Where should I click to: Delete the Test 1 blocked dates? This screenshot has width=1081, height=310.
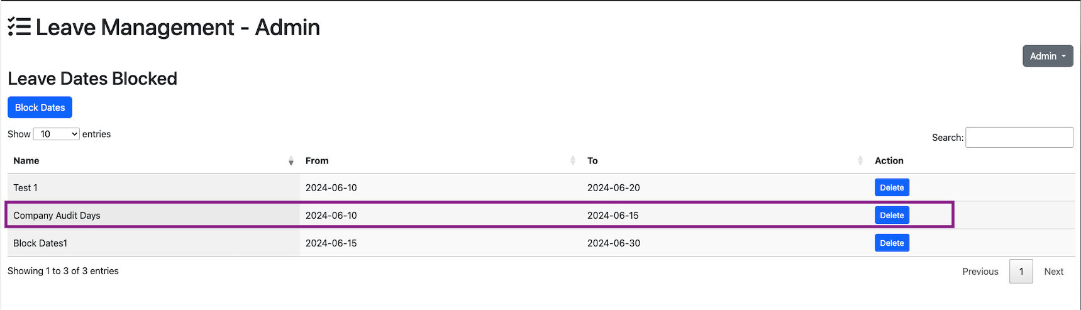coord(891,187)
